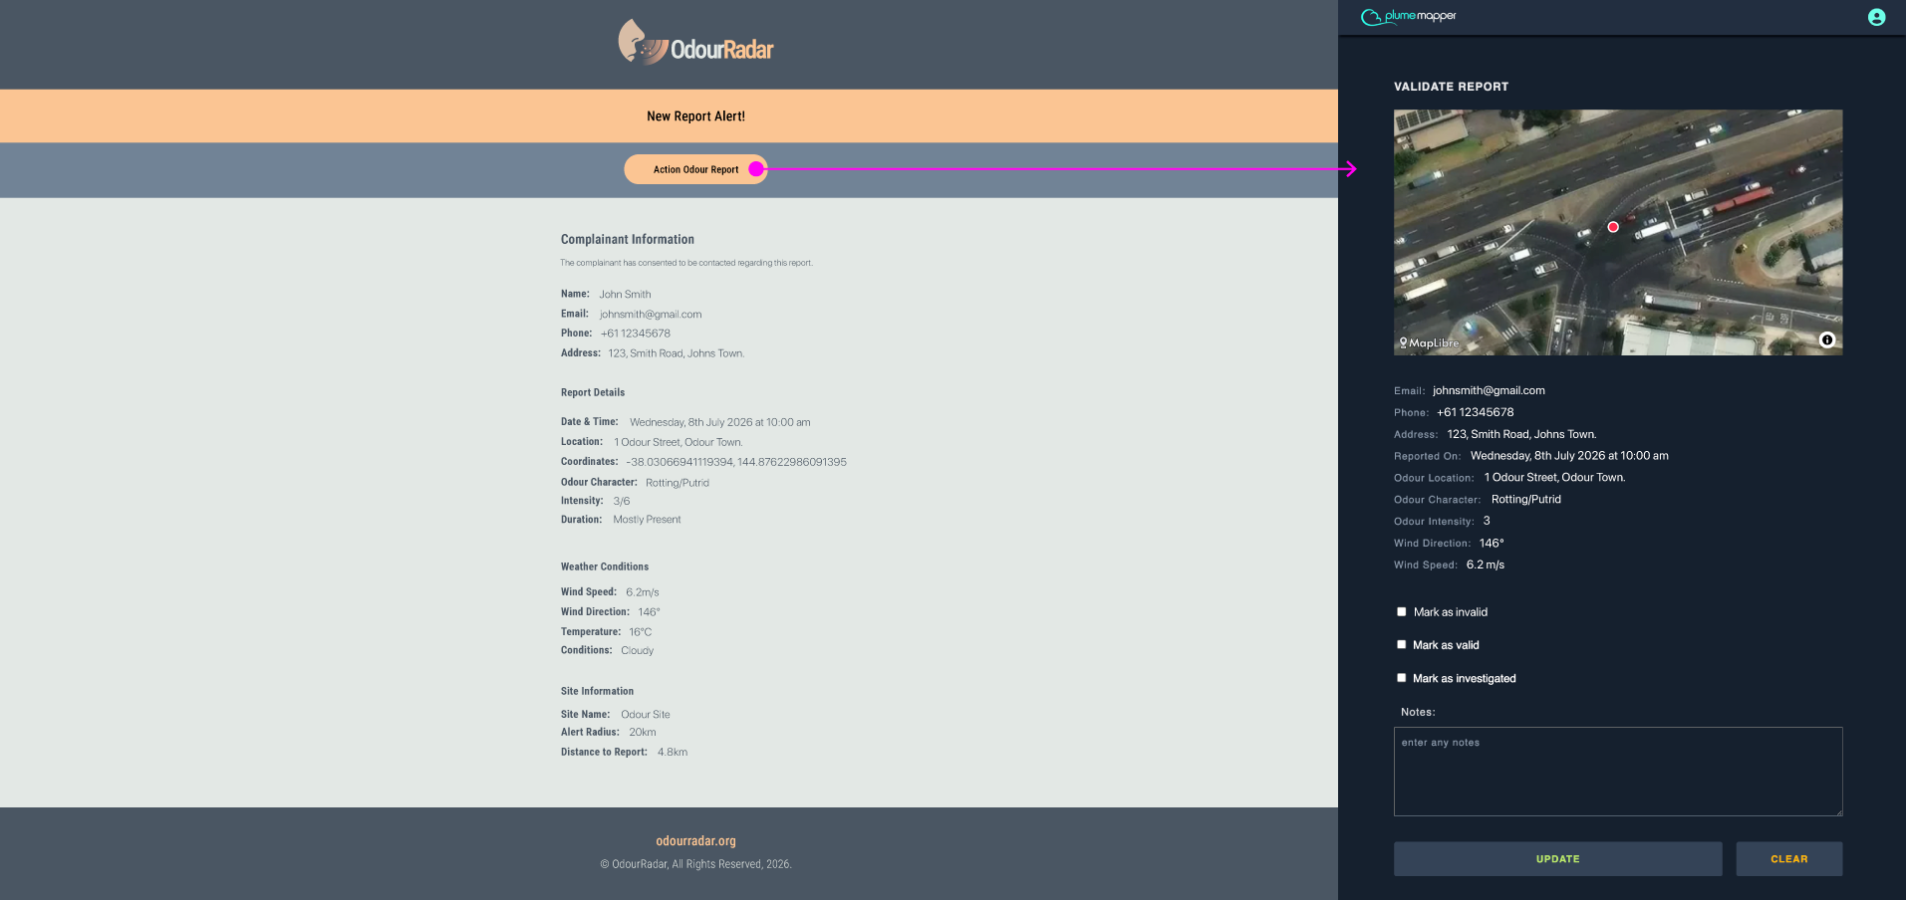
Task: Select the email johnsmith@gmail.com in Complainant Information
Action: pos(651,315)
